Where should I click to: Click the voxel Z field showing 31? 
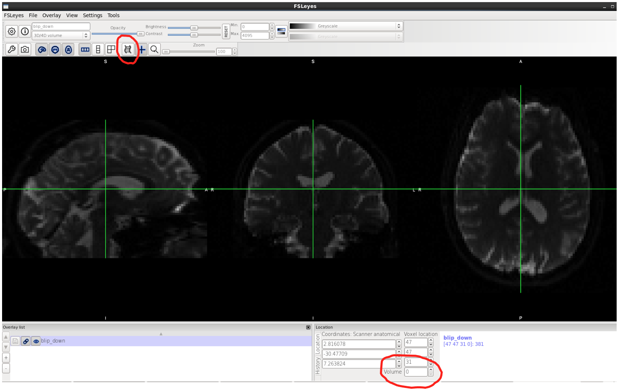click(x=416, y=362)
